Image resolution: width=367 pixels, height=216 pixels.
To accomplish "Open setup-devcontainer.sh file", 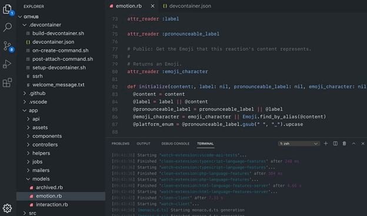I will 59,68.
